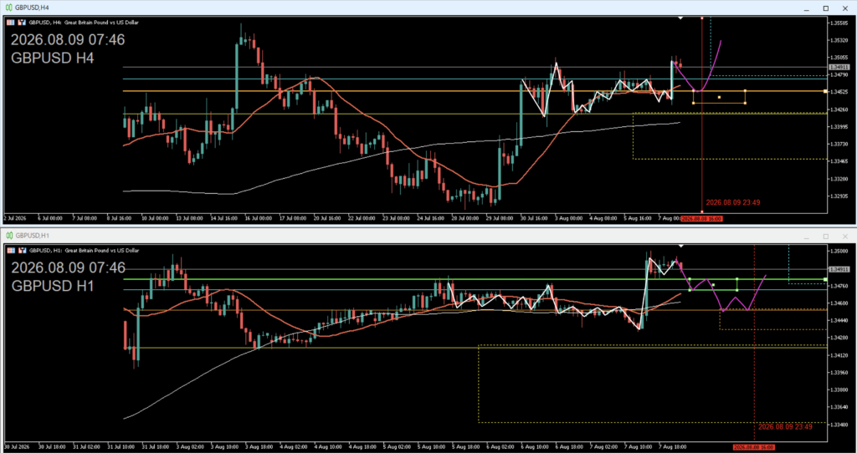Click the 1.34600 price on the H1 scale
This screenshot has width=857, height=453.
point(839,303)
